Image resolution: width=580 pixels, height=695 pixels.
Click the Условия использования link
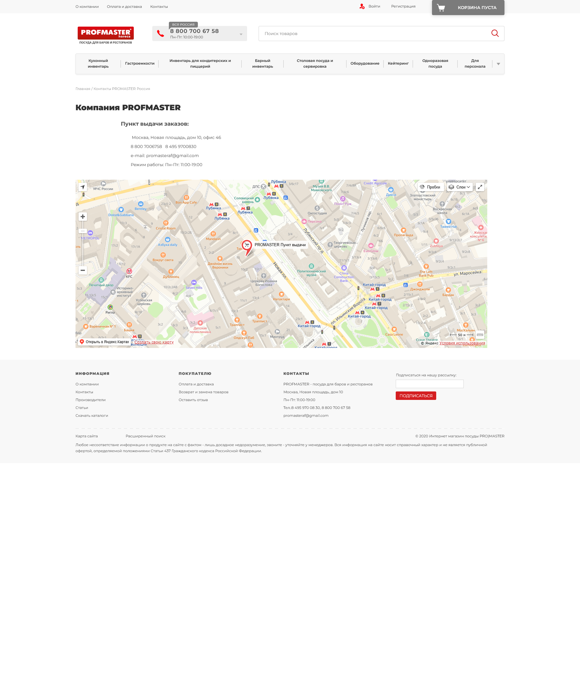point(462,343)
